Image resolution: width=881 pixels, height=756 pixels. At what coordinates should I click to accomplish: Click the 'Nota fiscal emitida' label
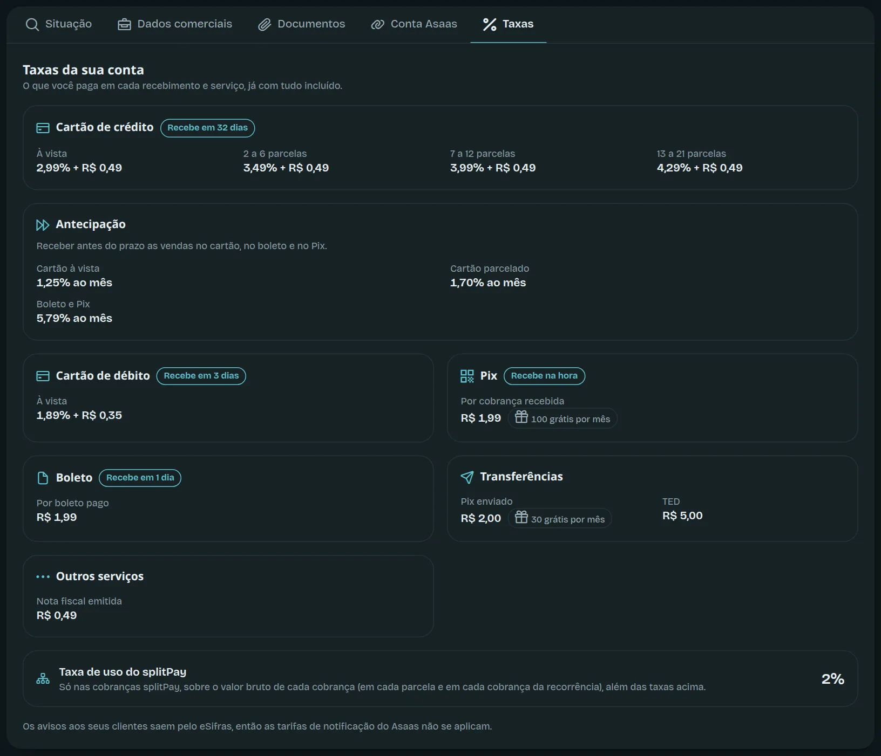click(x=79, y=601)
